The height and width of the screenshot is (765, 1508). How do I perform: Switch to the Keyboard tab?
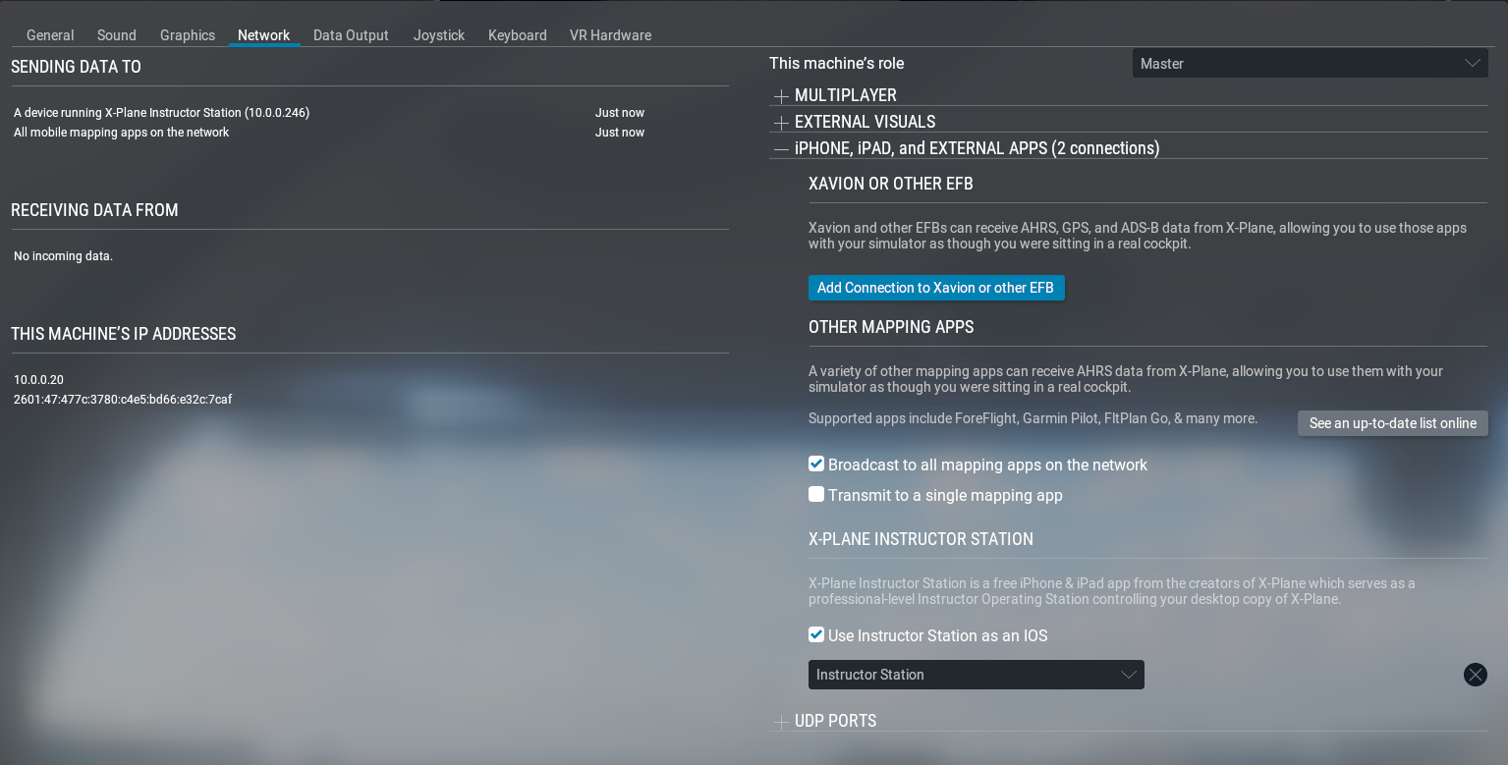click(518, 35)
